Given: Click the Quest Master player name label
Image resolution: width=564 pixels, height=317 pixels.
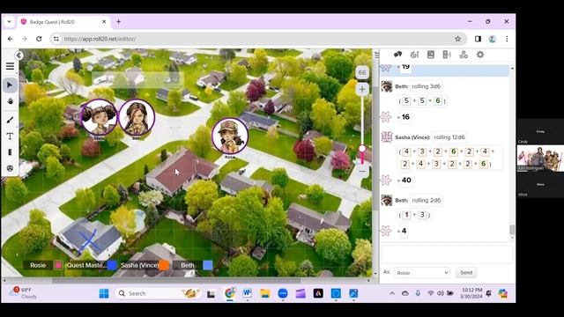Looking at the screenshot, I should [x=86, y=265].
